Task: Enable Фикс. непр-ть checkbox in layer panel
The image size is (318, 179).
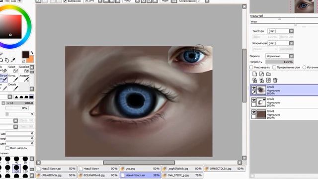Action: (x=251, y=67)
